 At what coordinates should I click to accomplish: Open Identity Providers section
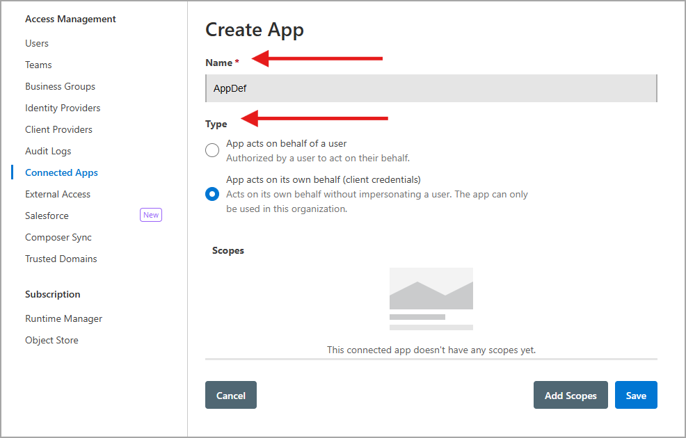click(63, 108)
